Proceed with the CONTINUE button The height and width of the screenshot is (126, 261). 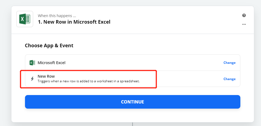133,102
